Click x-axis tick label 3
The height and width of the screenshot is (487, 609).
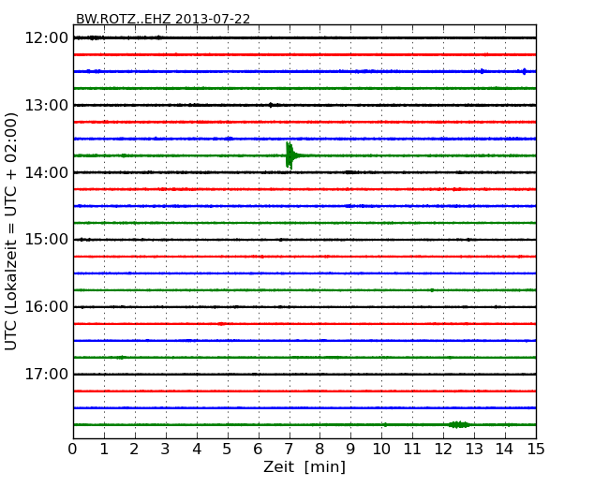166,450
